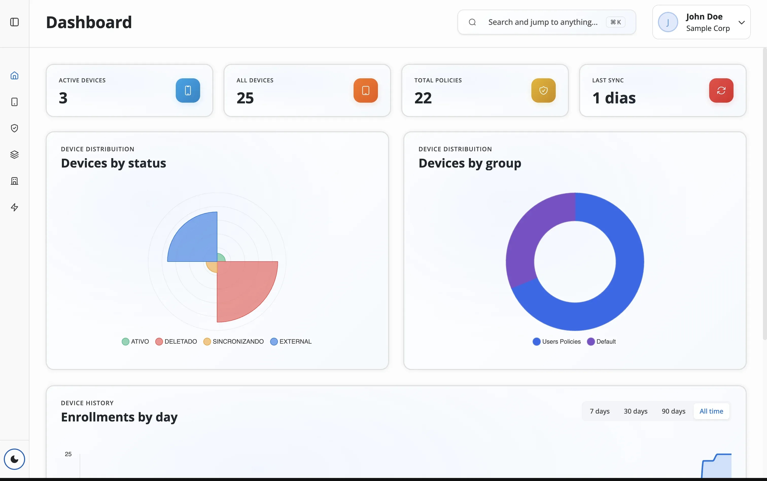Click the groups layers icon in sidebar
This screenshot has height=481, width=767.
15,155
